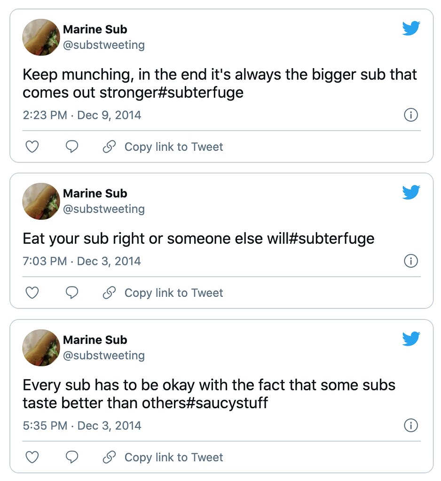This screenshot has height=481, width=441.
Task: Like the 'Every sub has to be okay' tweet
Action: 32,457
